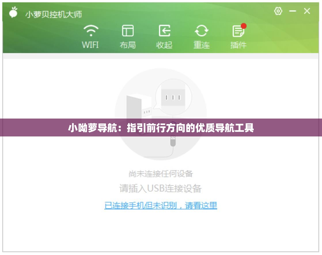Image resolution: width=322 pixels, height=255 pixels.
Task: Click the plugin notification red dot badge
Action: coord(244,26)
